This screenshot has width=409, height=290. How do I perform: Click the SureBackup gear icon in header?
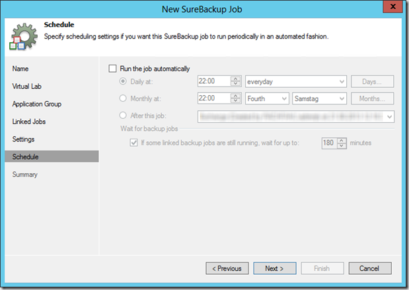tap(24, 36)
